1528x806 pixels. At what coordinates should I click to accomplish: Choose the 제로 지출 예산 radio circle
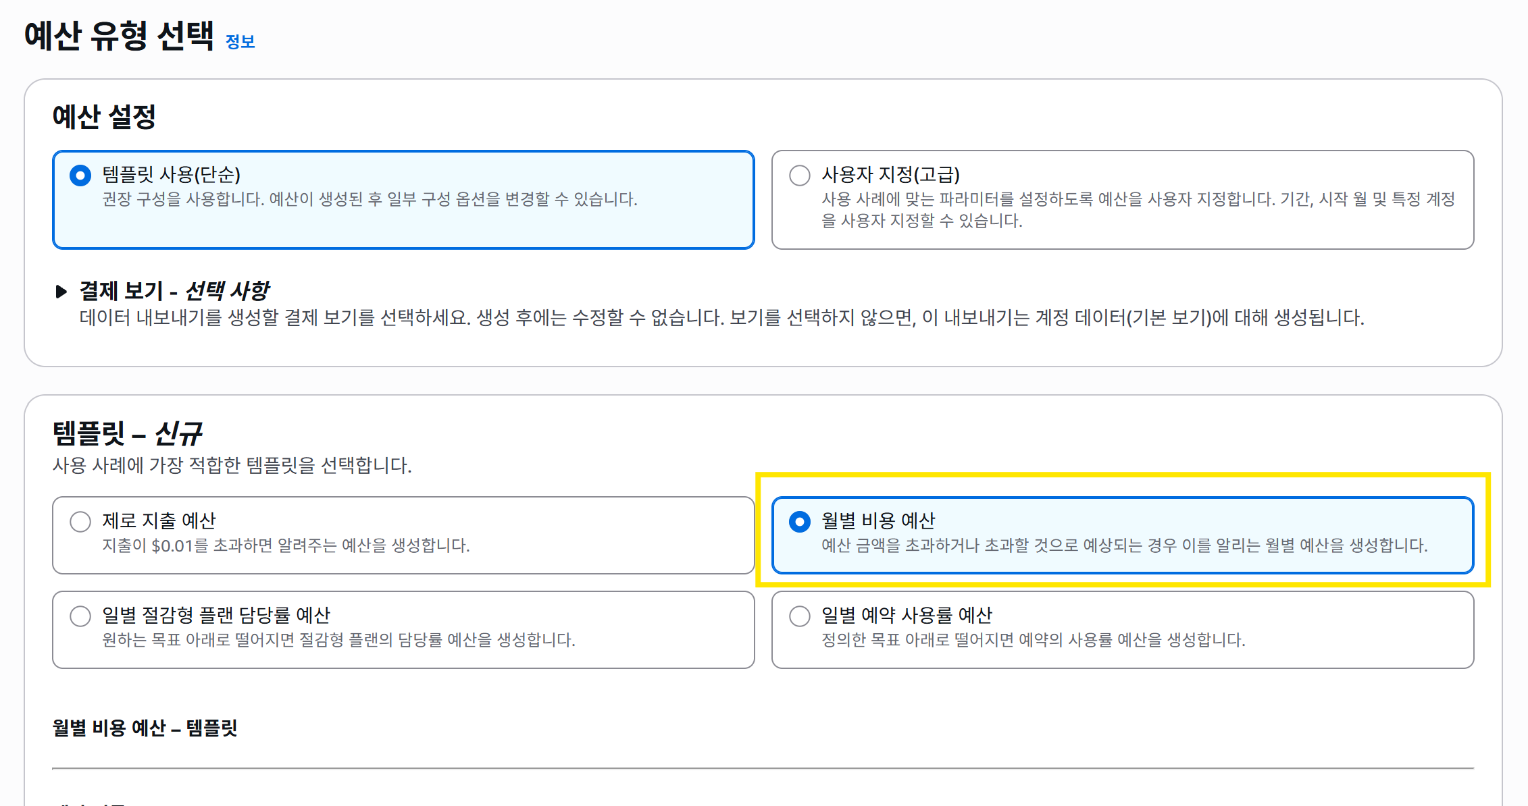click(80, 522)
